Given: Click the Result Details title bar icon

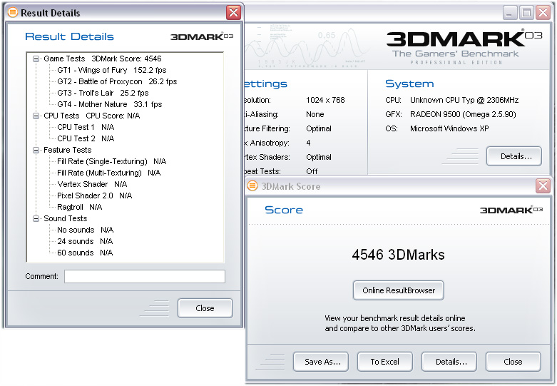Looking at the screenshot, I should click(12, 13).
